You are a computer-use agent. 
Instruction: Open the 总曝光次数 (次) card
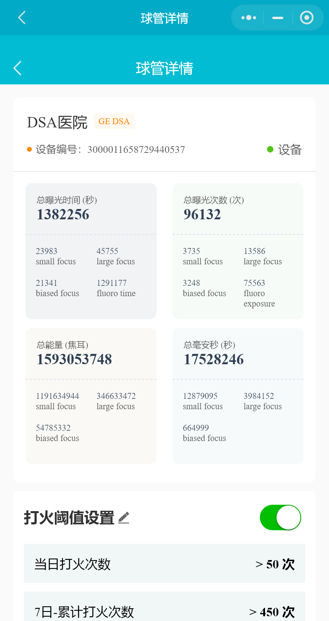238,251
